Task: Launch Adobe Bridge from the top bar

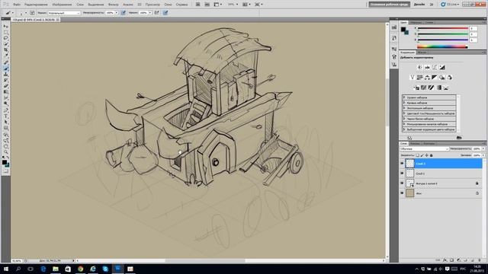Action: (x=198, y=5)
